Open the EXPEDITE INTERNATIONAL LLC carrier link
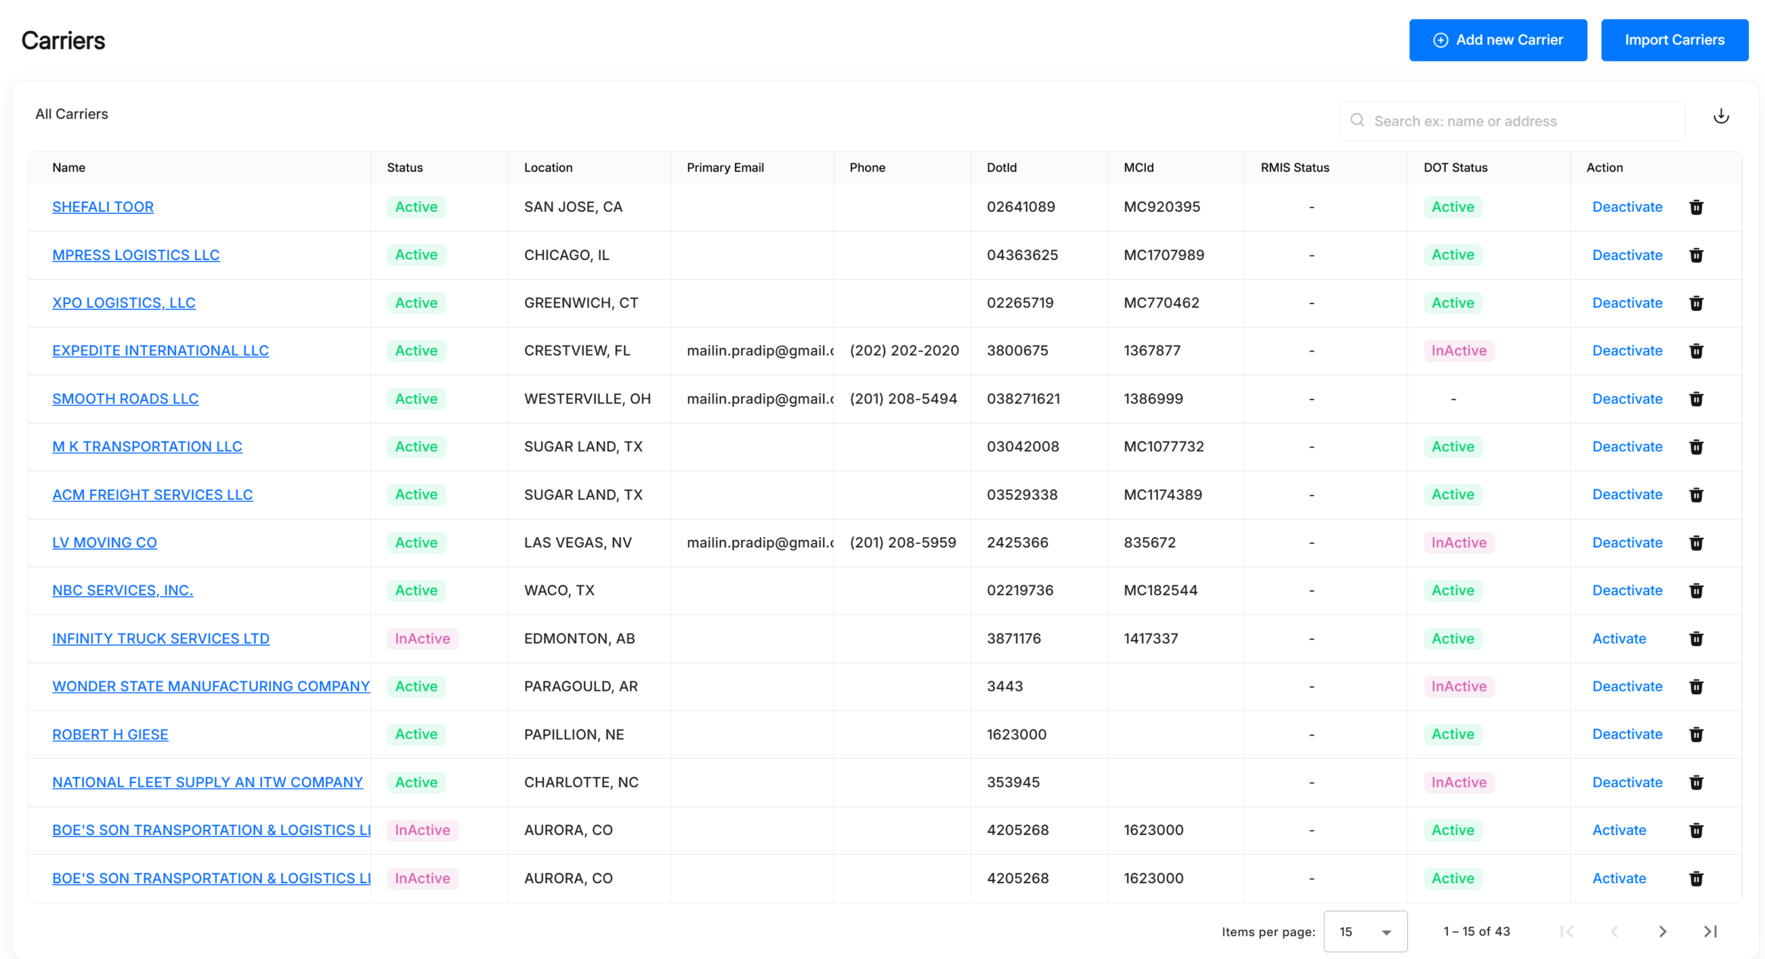 (161, 350)
